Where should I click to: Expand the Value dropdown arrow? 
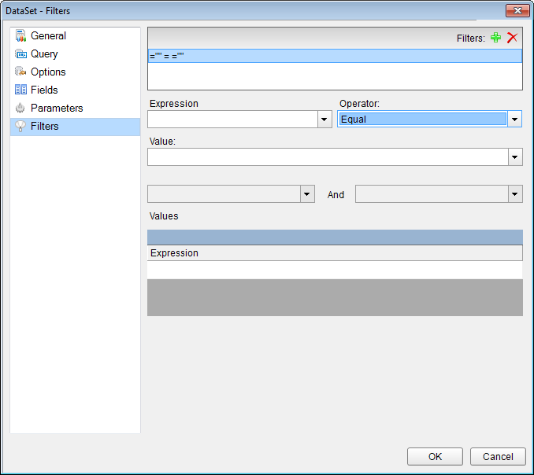point(515,157)
